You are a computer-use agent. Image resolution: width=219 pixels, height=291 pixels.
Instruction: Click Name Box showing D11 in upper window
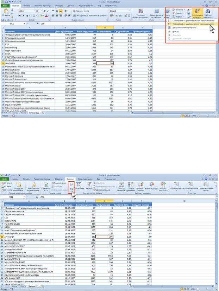pyautogui.click(x=12, y=24)
